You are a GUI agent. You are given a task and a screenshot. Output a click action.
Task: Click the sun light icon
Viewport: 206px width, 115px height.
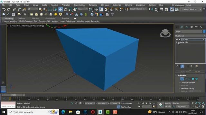click(x=56, y=14)
